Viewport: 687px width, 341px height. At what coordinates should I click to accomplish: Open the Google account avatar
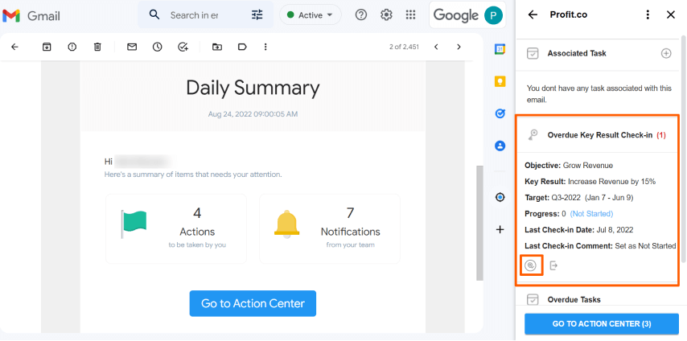tap(493, 15)
